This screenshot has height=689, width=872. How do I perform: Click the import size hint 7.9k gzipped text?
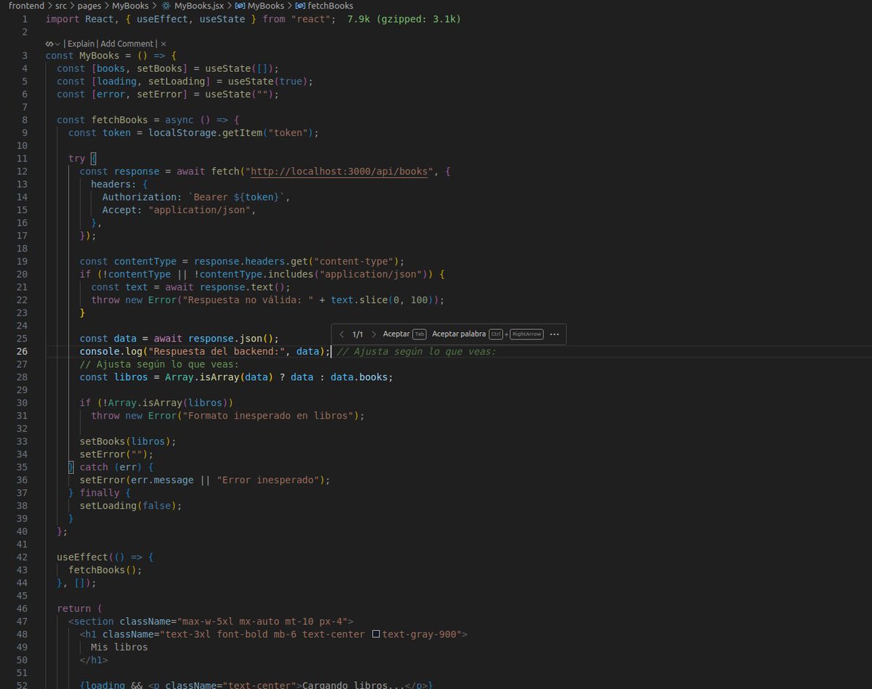pyautogui.click(x=404, y=19)
